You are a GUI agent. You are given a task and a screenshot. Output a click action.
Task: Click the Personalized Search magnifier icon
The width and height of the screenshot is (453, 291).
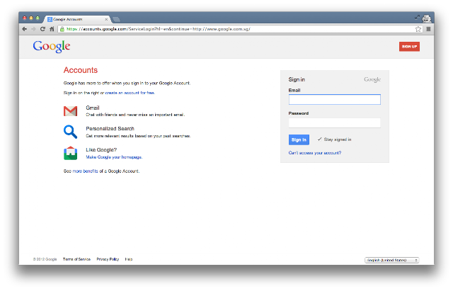(x=71, y=132)
